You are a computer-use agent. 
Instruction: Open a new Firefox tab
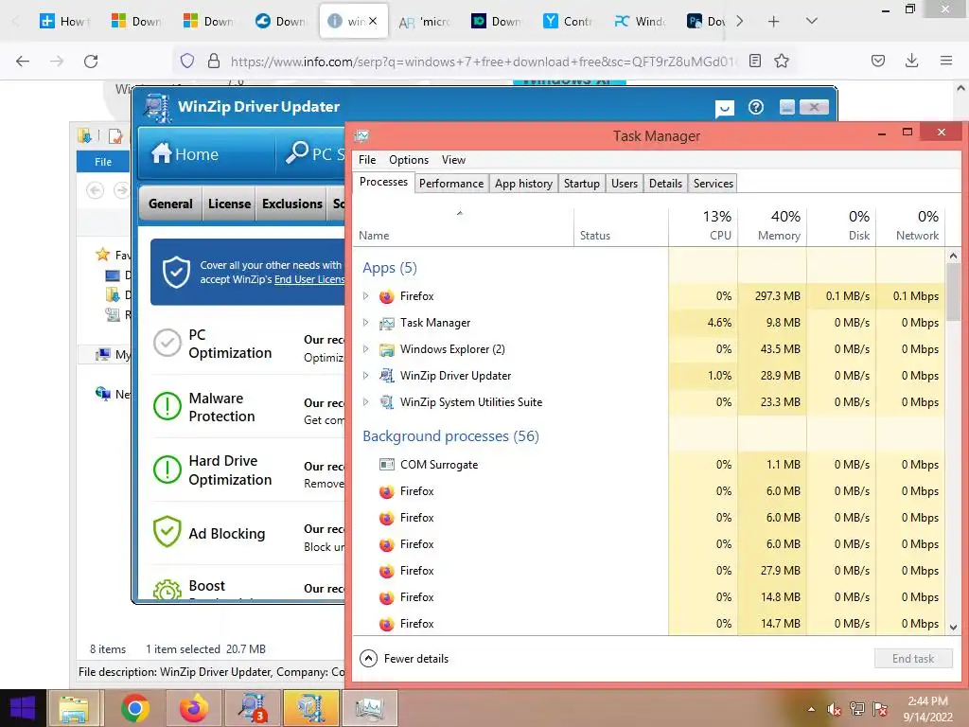tap(773, 21)
